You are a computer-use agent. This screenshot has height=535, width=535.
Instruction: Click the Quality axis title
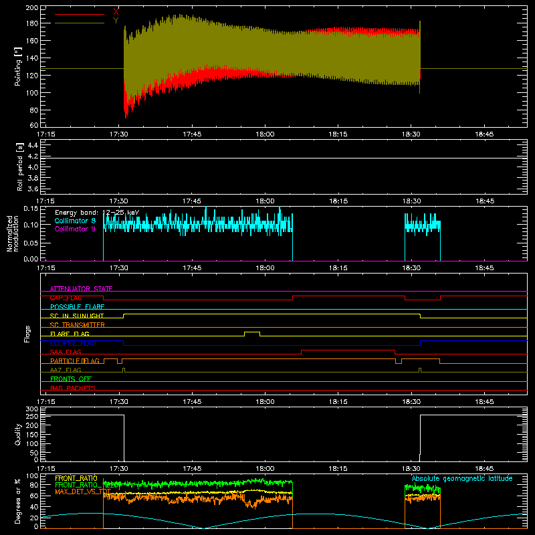[x=18, y=434]
